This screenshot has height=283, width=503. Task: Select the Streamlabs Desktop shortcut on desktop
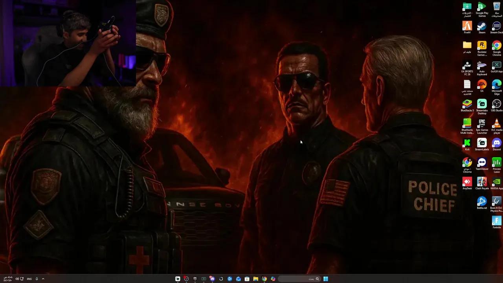click(482, 107)
